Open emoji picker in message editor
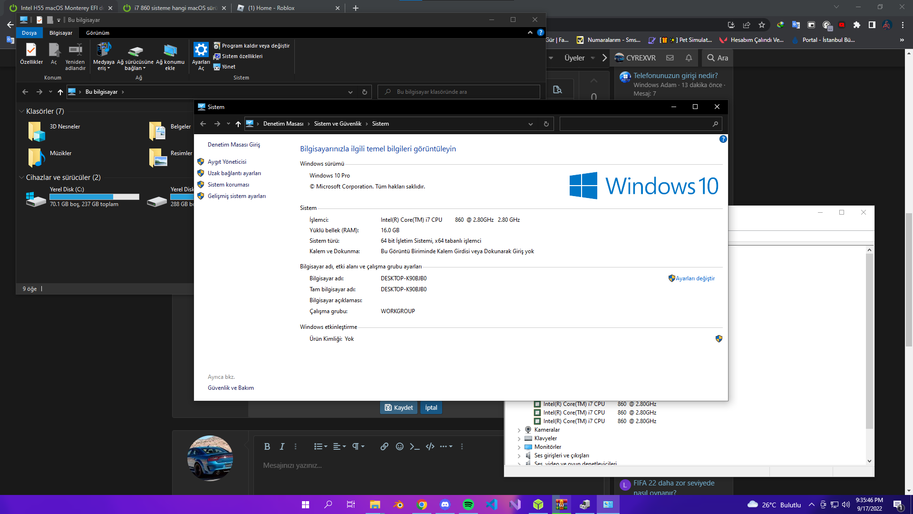This screenshot has height=514, width=913. tap(399, 446)
